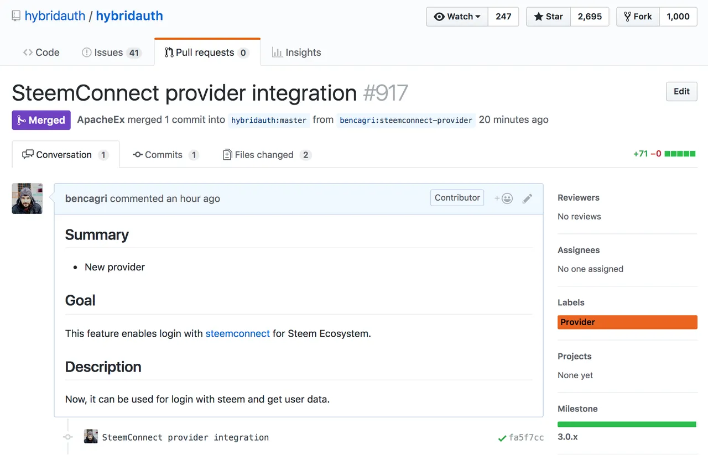Click the Projects sidebar heading

575,356
